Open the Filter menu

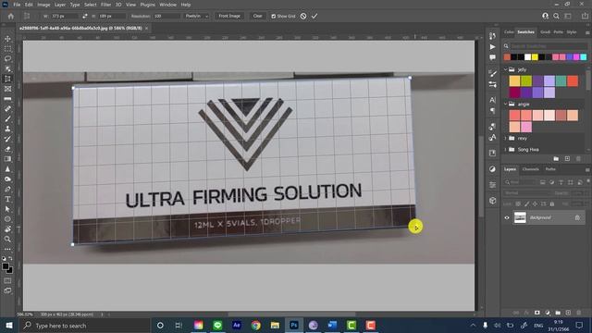[x=105, y=5]
